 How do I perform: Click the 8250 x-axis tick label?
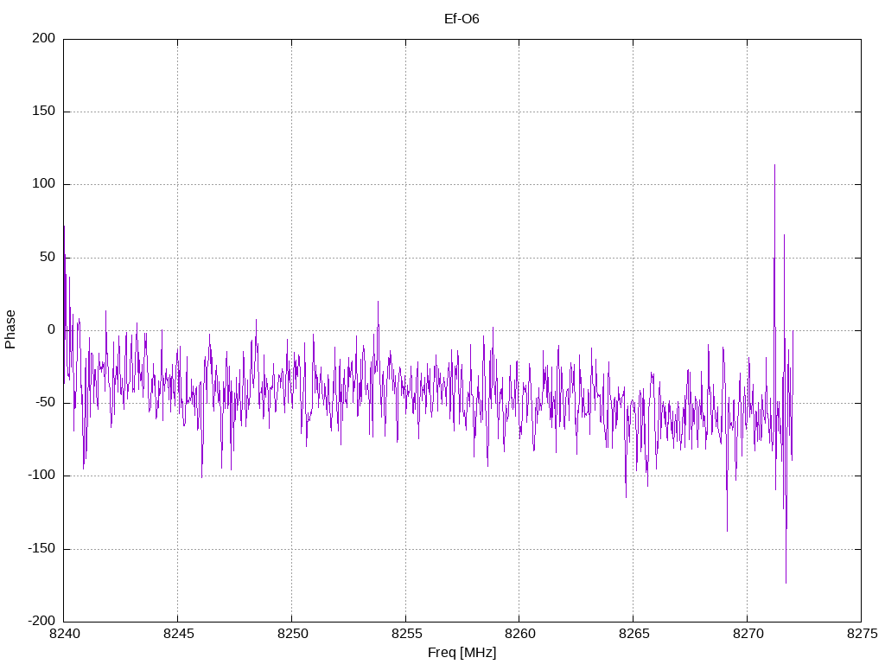(x=292, y=634)
